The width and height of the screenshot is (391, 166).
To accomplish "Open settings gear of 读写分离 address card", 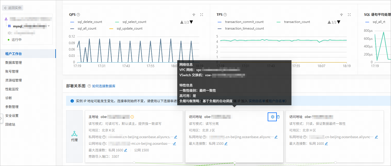I will 272,117.
